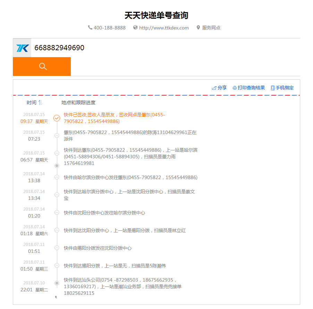Click the 分享 share link
The width and height of the screenshot is (313, 309).
[x=219, y=88]
